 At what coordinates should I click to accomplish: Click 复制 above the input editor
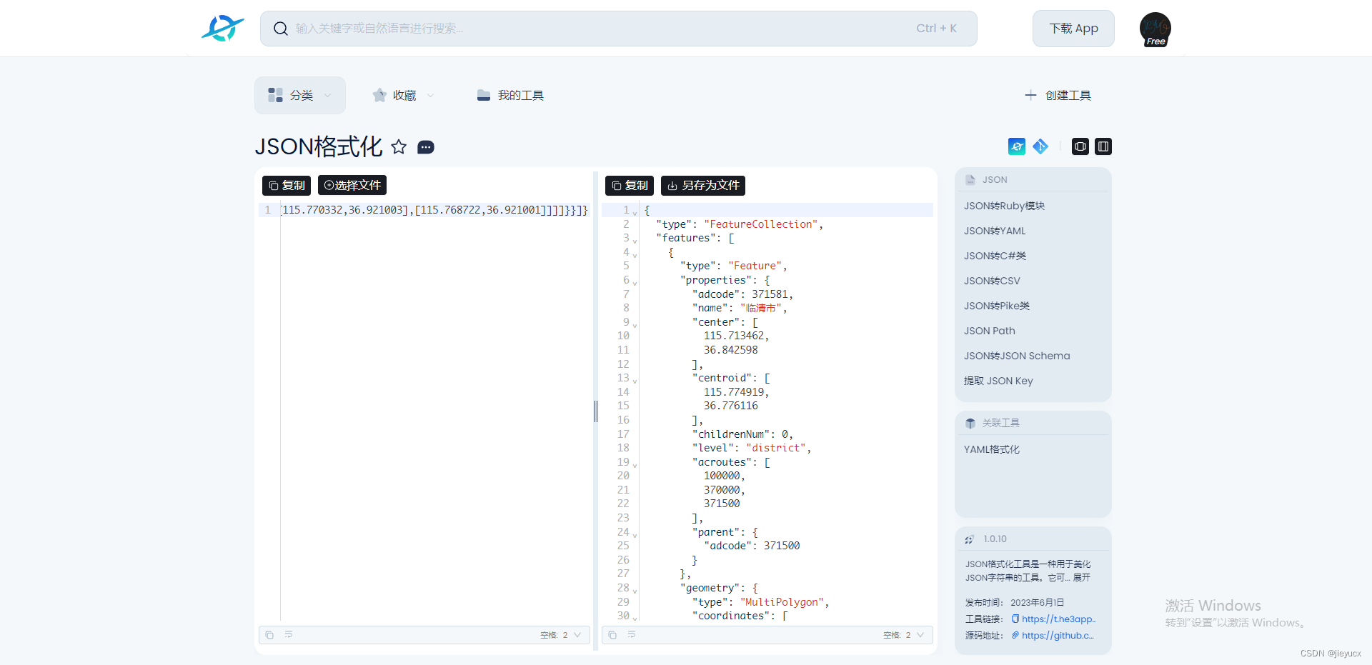287,185
